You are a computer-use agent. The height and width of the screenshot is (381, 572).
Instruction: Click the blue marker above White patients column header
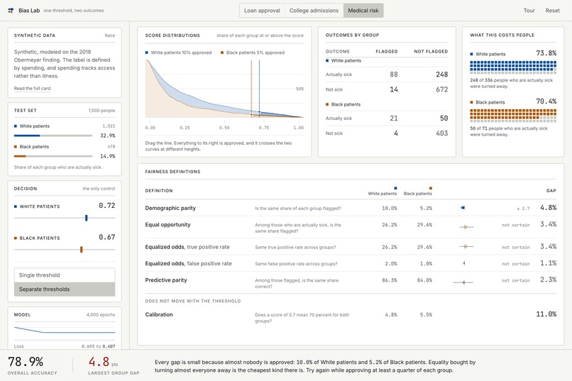(395, 188)
